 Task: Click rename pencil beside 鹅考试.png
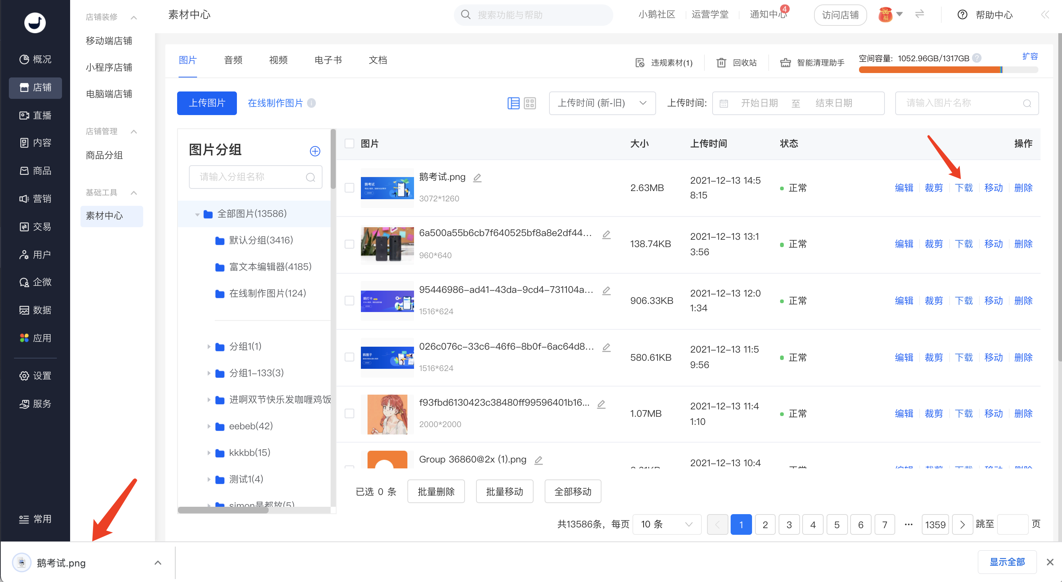[x=477, y=178]
